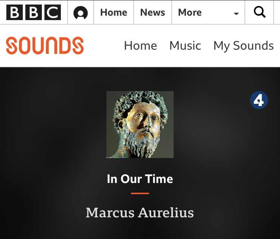Click the first B block of BBC logo
The width and height of the screenshot is (280, 239).
tap(15, 12)
